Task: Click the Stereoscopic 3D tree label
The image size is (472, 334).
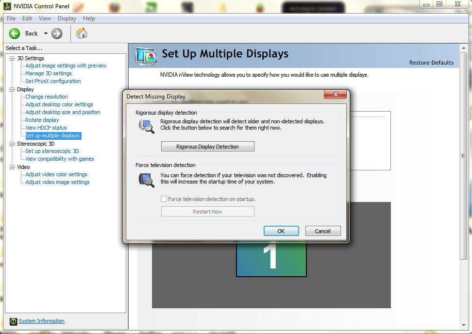Action: tap(36, 144)
